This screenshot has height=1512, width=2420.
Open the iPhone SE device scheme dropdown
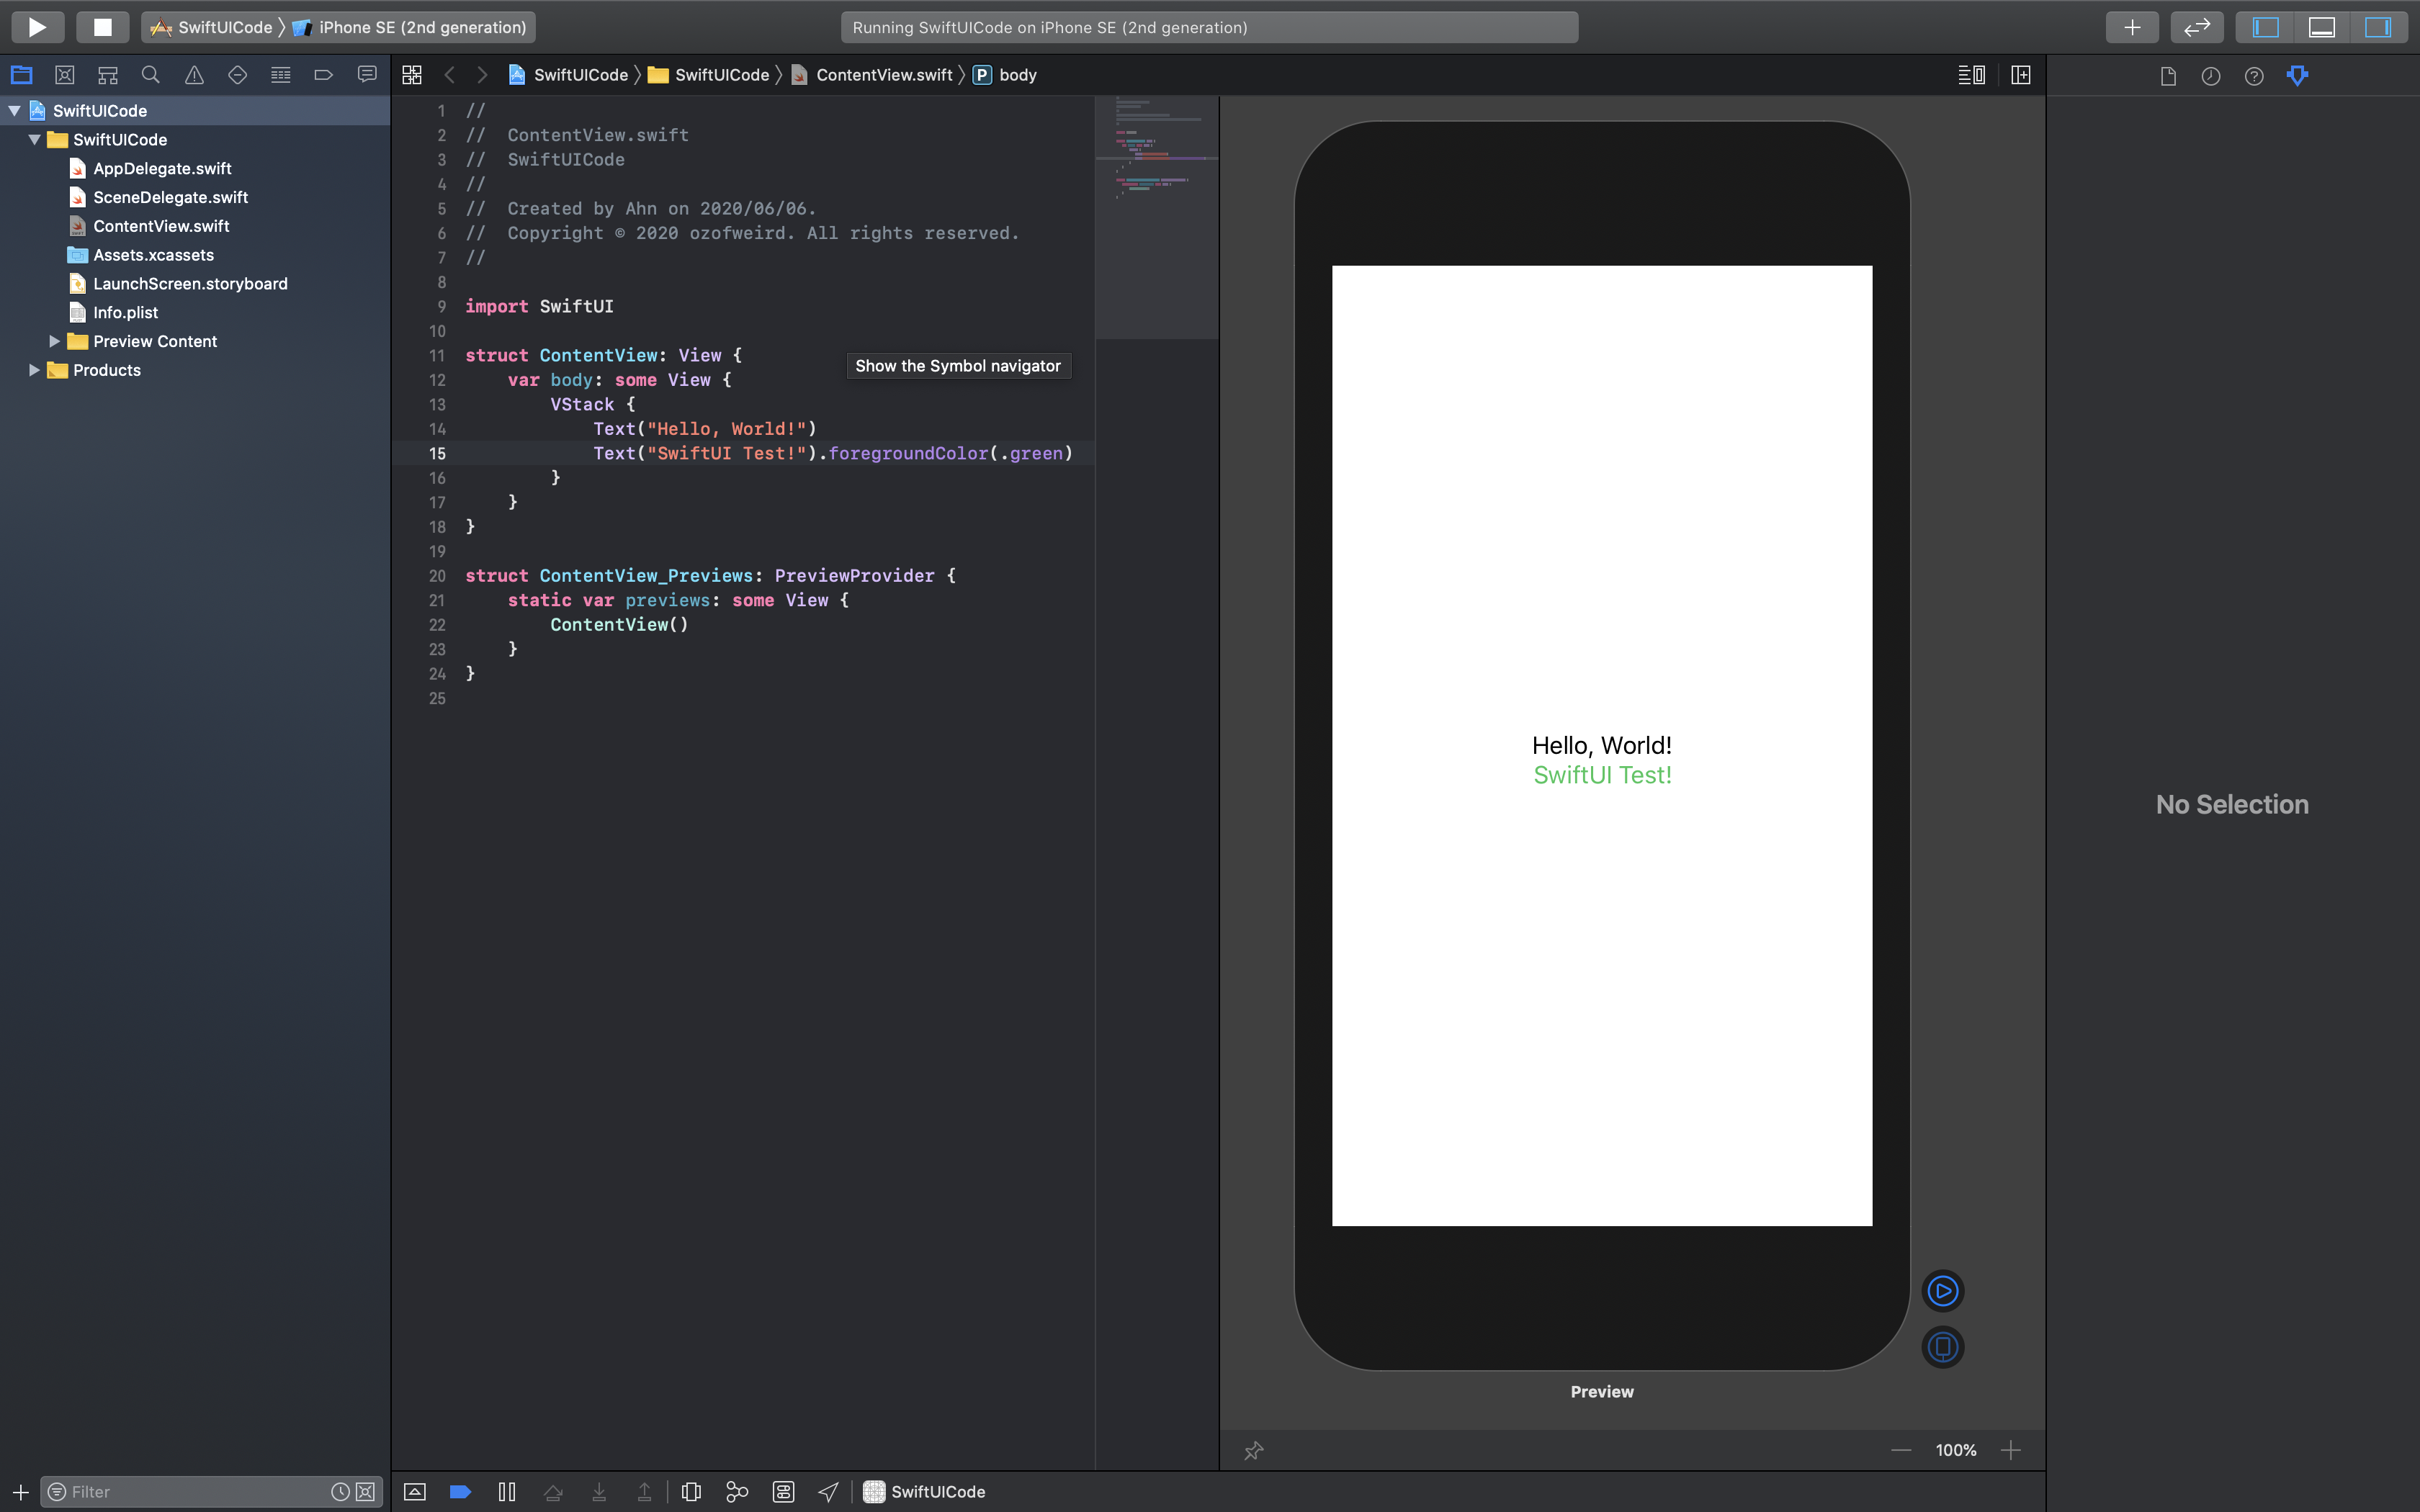coord(421,27)
